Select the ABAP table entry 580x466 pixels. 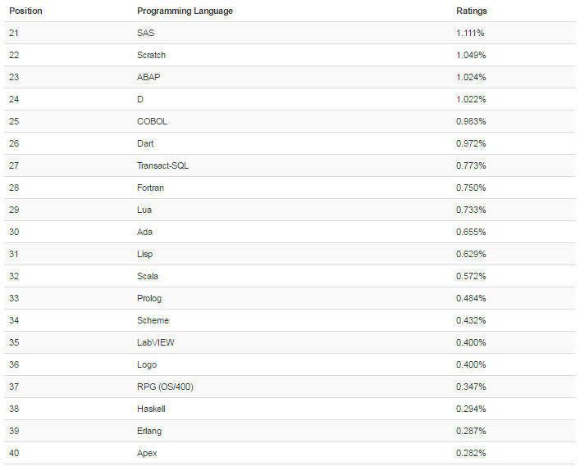148,77
